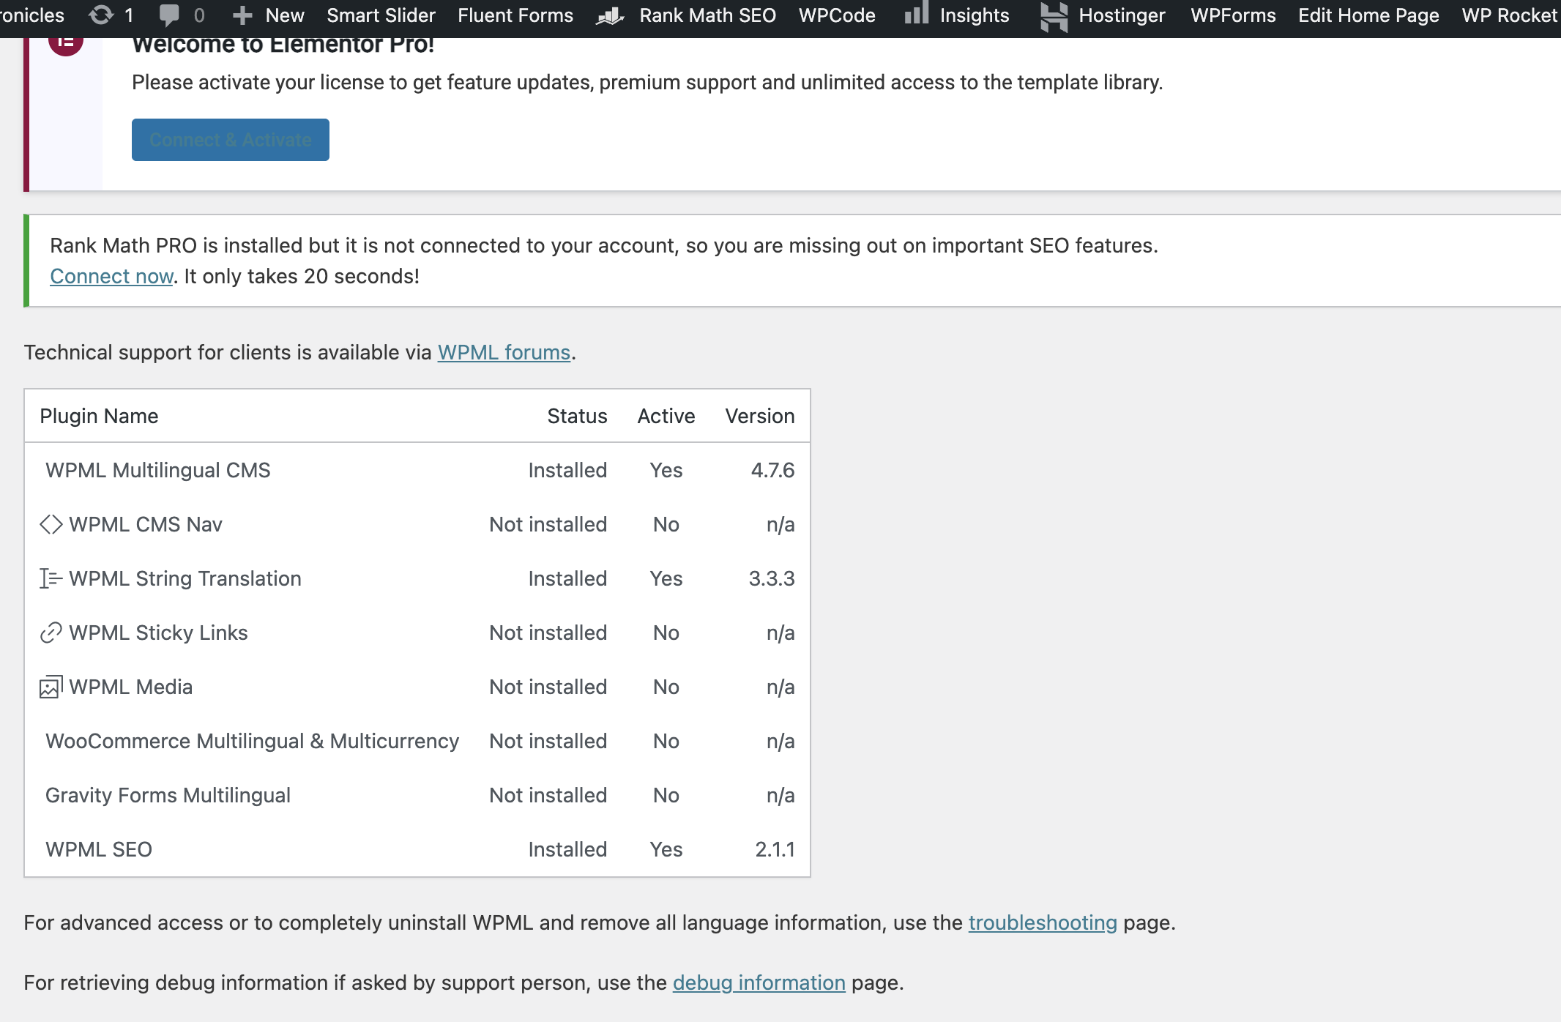Click Yes active cell for String Translation
Image resolution: width=1561 pixels, height=1022 pixels.
tap(666, 578)
